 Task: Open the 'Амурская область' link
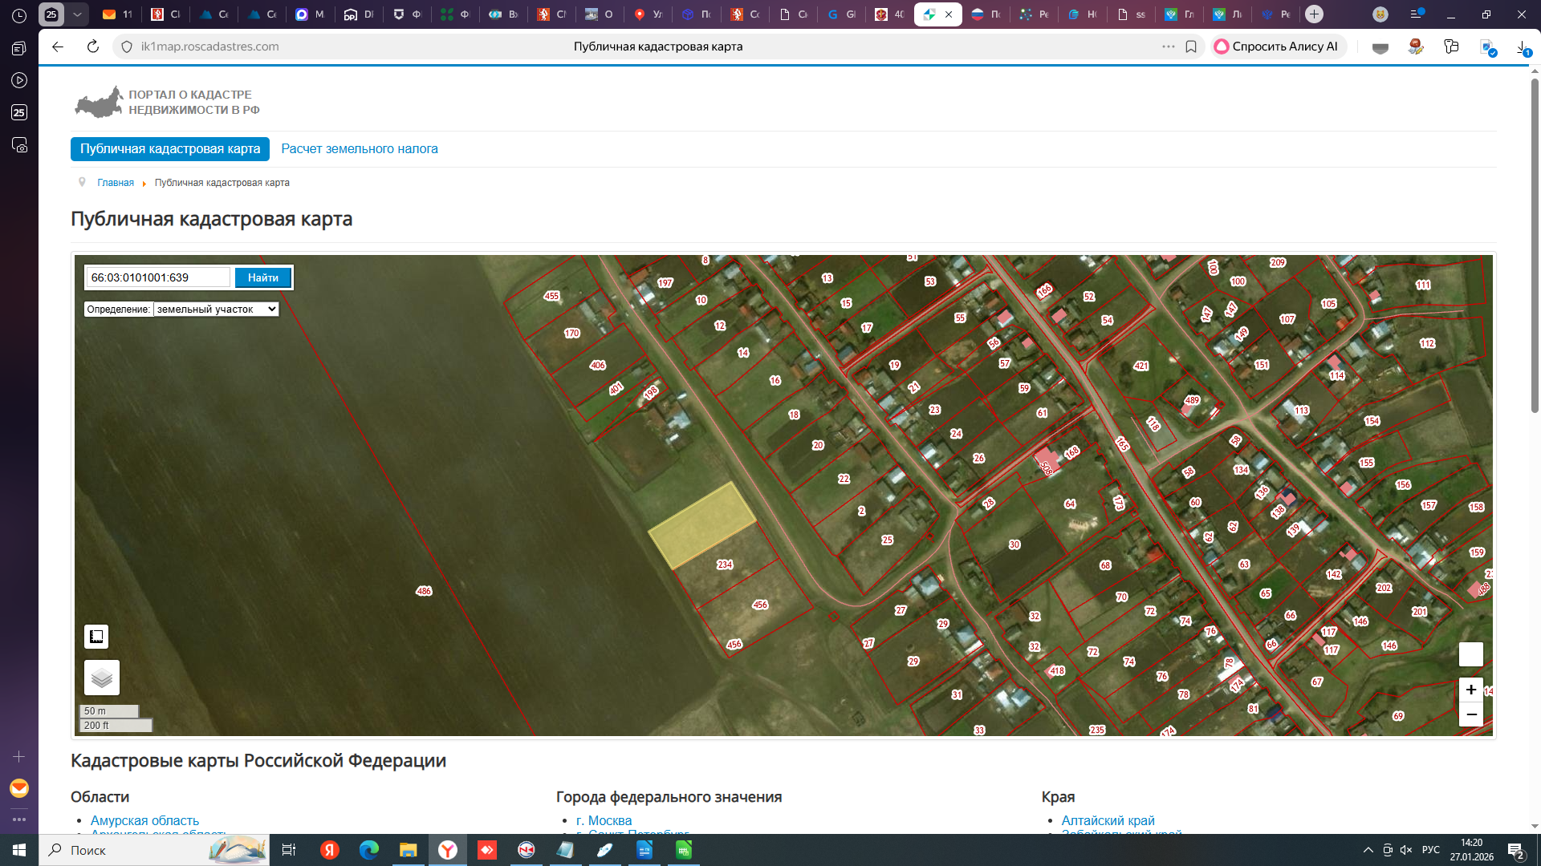point(144,820)
